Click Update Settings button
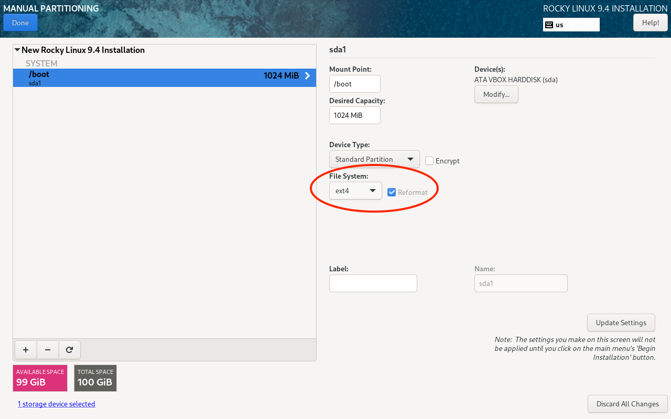The image size is (671, 419). (x=621, y=323)
